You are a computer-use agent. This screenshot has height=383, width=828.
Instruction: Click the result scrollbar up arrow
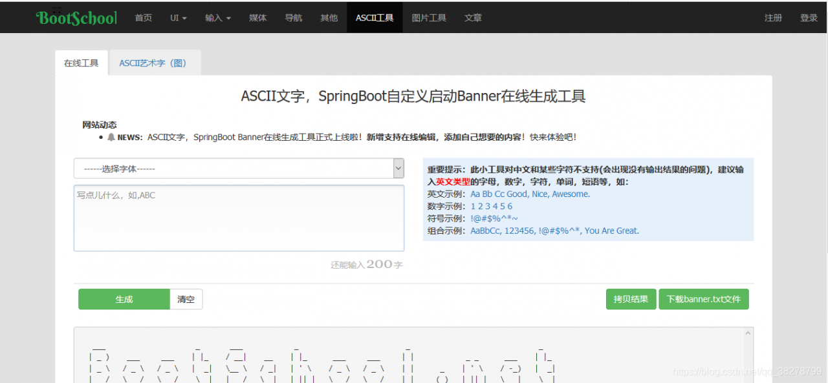pos(748,334)
